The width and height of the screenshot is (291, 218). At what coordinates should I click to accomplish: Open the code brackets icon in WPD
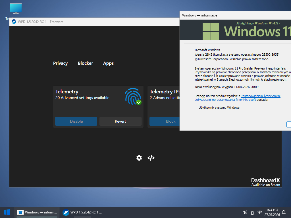click(151, 158)
